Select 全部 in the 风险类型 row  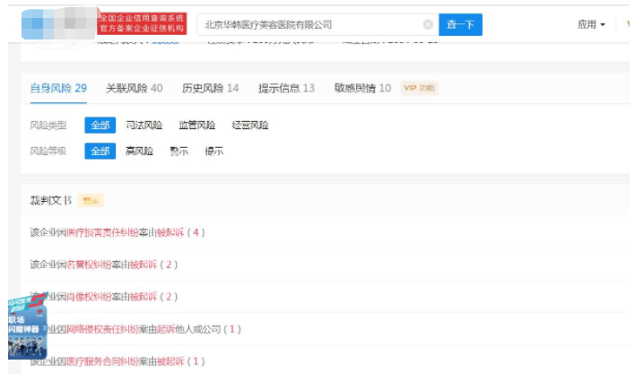click(100, 125)
